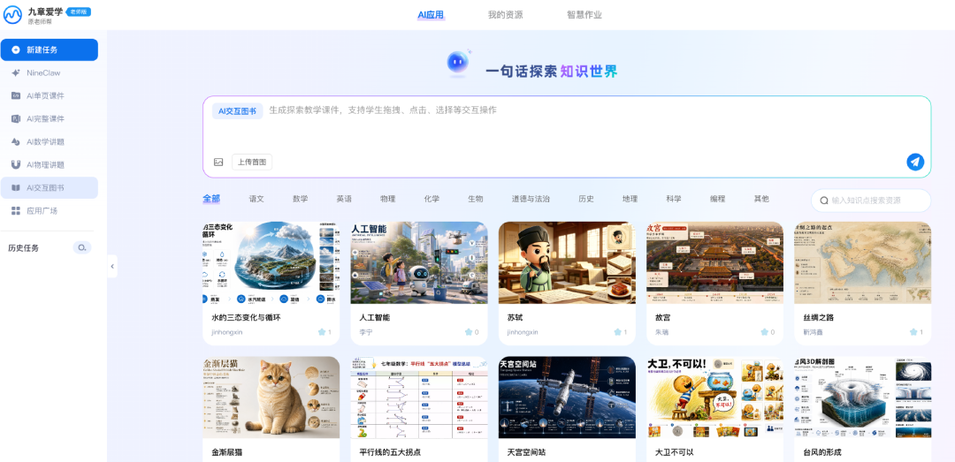Image resolution: width=955 pixels, height=462 pixels.
Task: Open the 天宫空间站 thumbnail
Action: 567,398
